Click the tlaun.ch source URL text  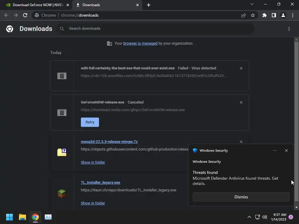[128, 190]
